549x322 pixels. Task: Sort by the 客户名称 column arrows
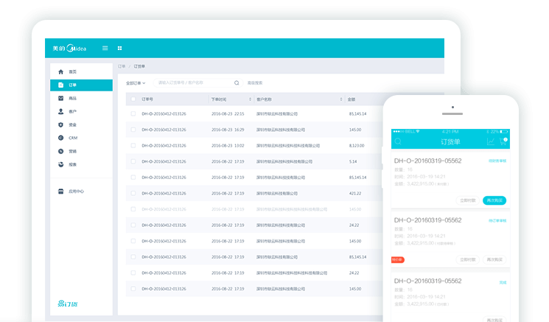point(341,99)
